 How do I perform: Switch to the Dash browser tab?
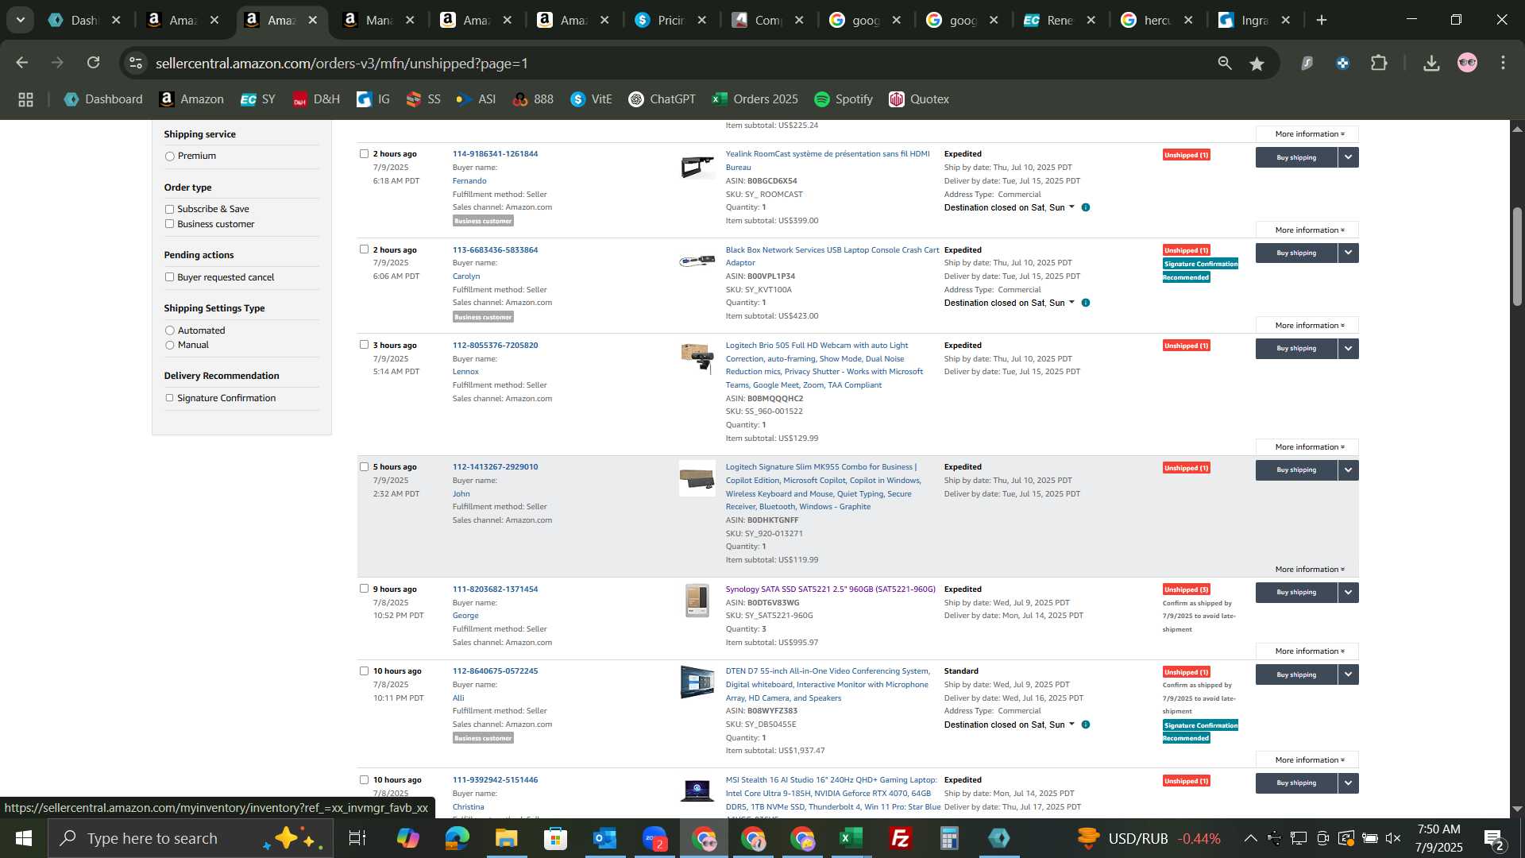[83, 21]
